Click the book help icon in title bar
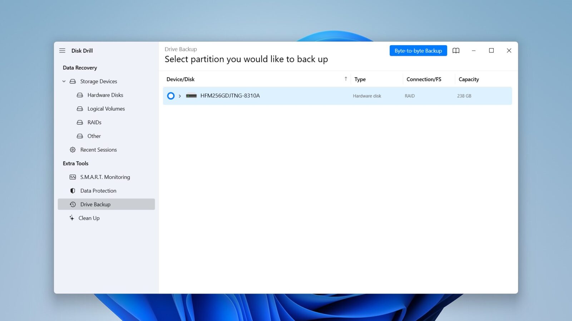Image resolution: width=572 pixels, height=321 pixels. click(456, 51)
